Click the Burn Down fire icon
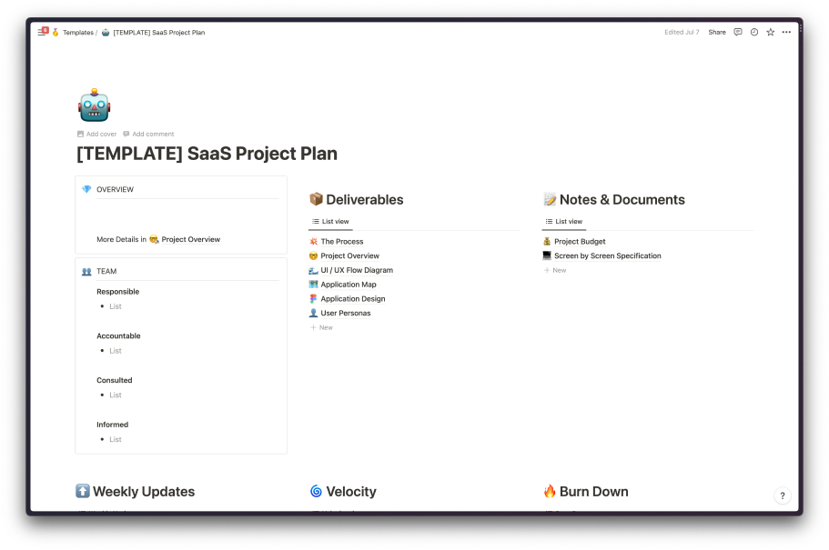Viewport: 829px width, 550px height. [550, 491]
